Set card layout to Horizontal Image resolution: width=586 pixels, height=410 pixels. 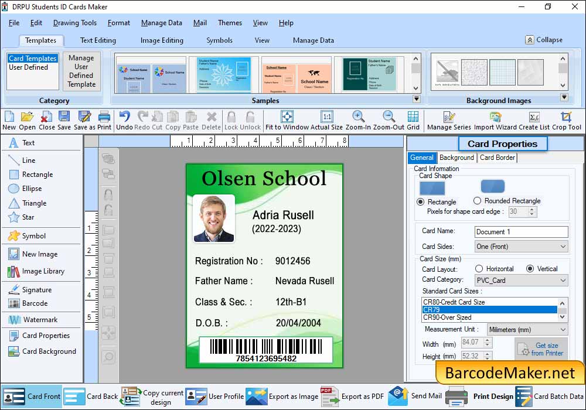pyautogui.click(x=479, y=268)
